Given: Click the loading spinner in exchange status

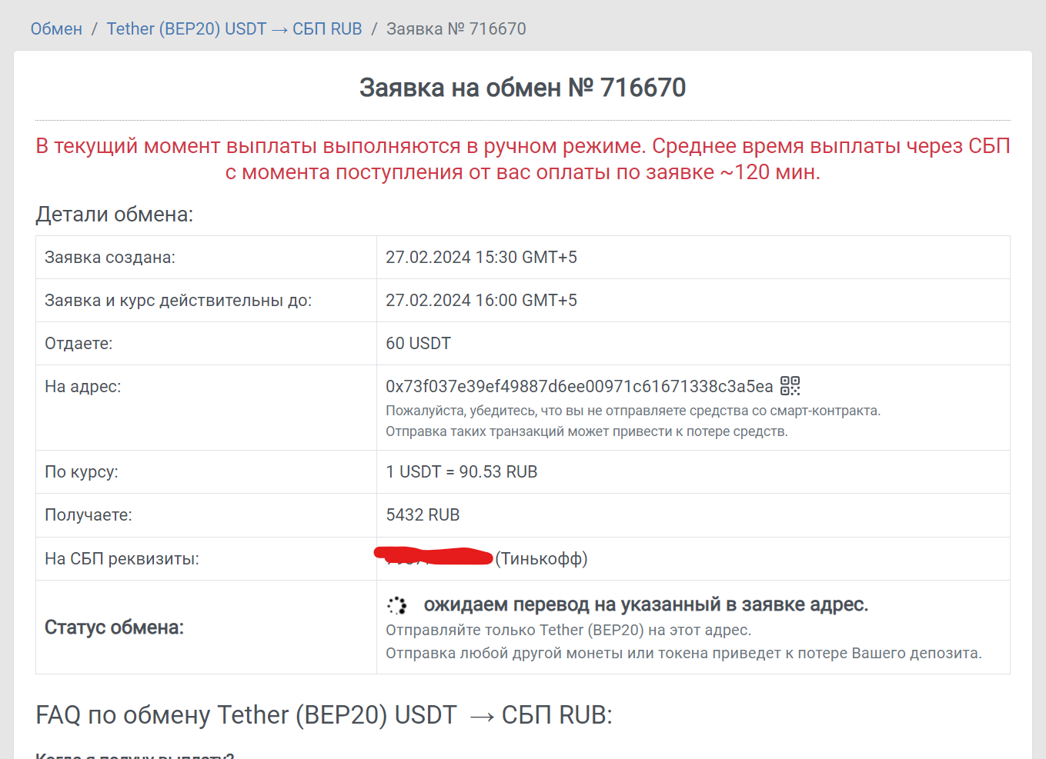Looking at the screenshot, I should (x=396, y=606).
